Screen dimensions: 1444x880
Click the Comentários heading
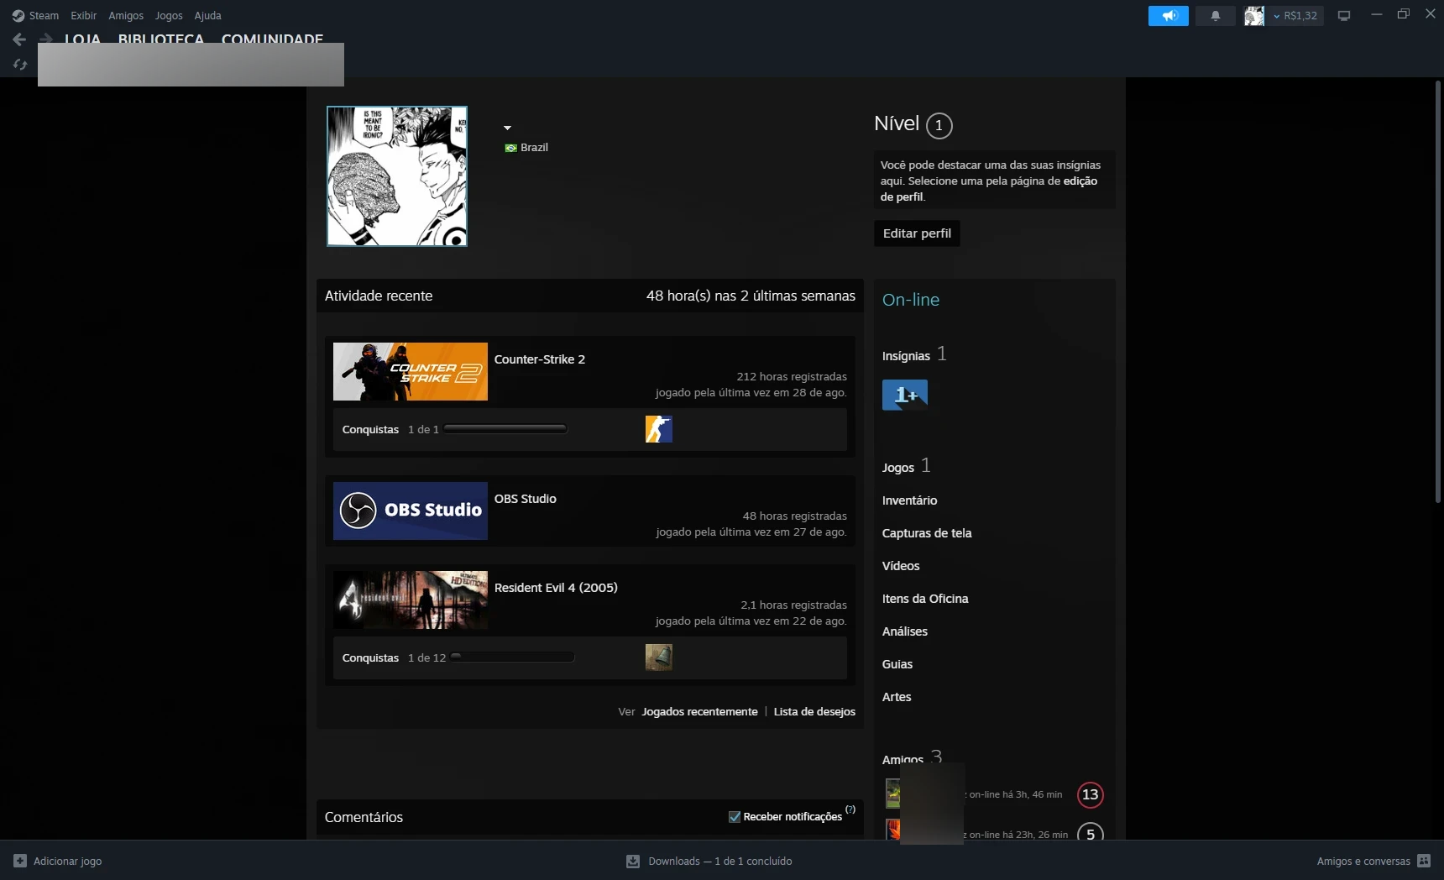(x=364, y=817)
